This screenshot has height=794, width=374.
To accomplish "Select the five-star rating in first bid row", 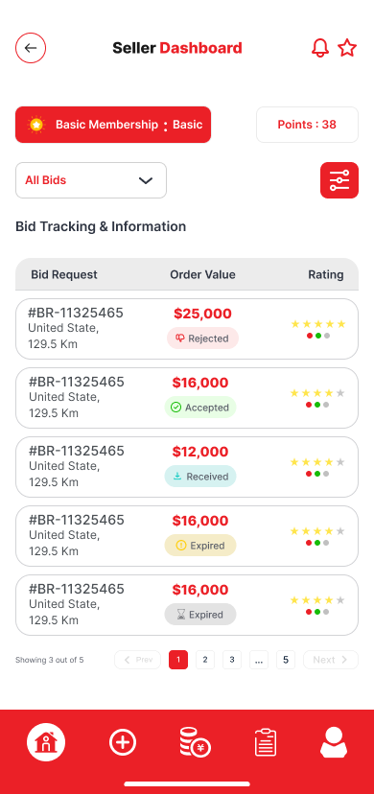I will pyautogui.click(x=318, y=324).
